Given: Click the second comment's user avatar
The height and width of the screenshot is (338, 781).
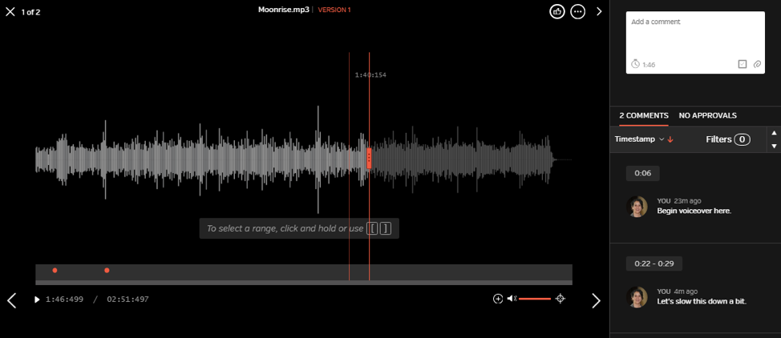Looking at the screenshot, I should (x=637, y=296).
